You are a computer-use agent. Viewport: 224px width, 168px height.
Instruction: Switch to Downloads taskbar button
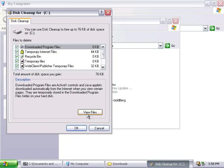click(126, 164)
